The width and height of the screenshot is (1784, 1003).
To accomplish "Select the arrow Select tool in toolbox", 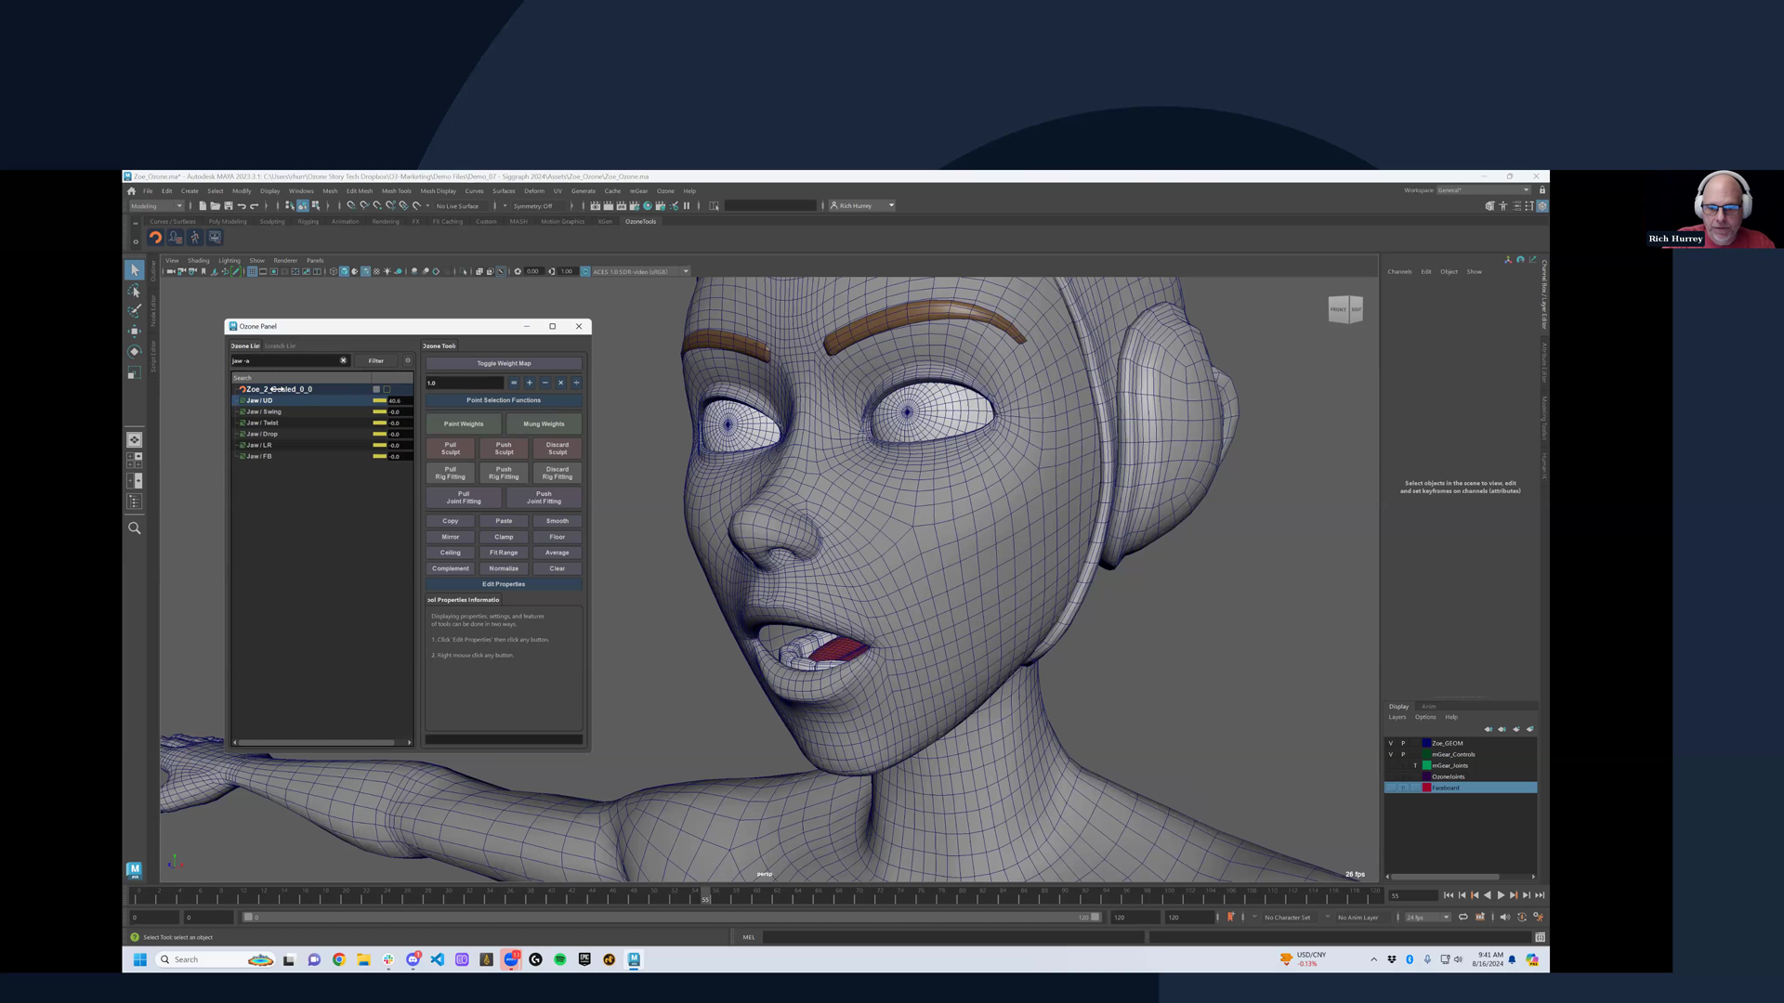I will pos(135,269).
